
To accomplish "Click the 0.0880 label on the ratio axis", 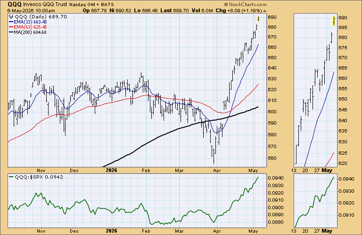I will point(275,222).
